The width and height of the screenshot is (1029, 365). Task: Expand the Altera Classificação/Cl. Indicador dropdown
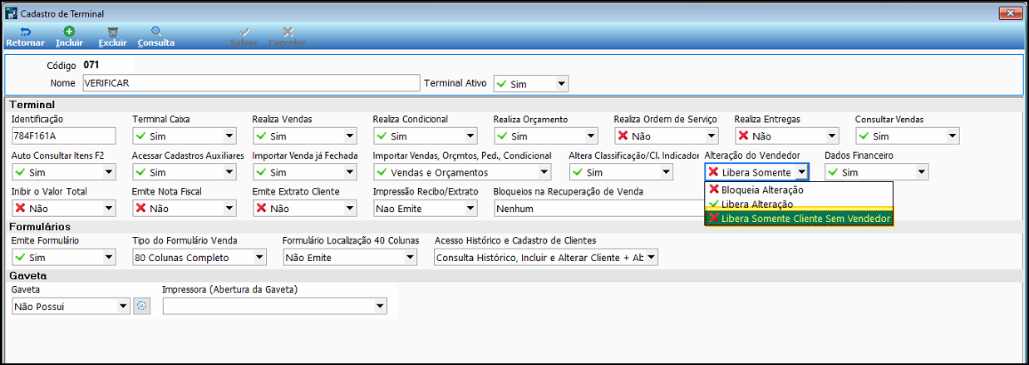[x=665, y=172]
